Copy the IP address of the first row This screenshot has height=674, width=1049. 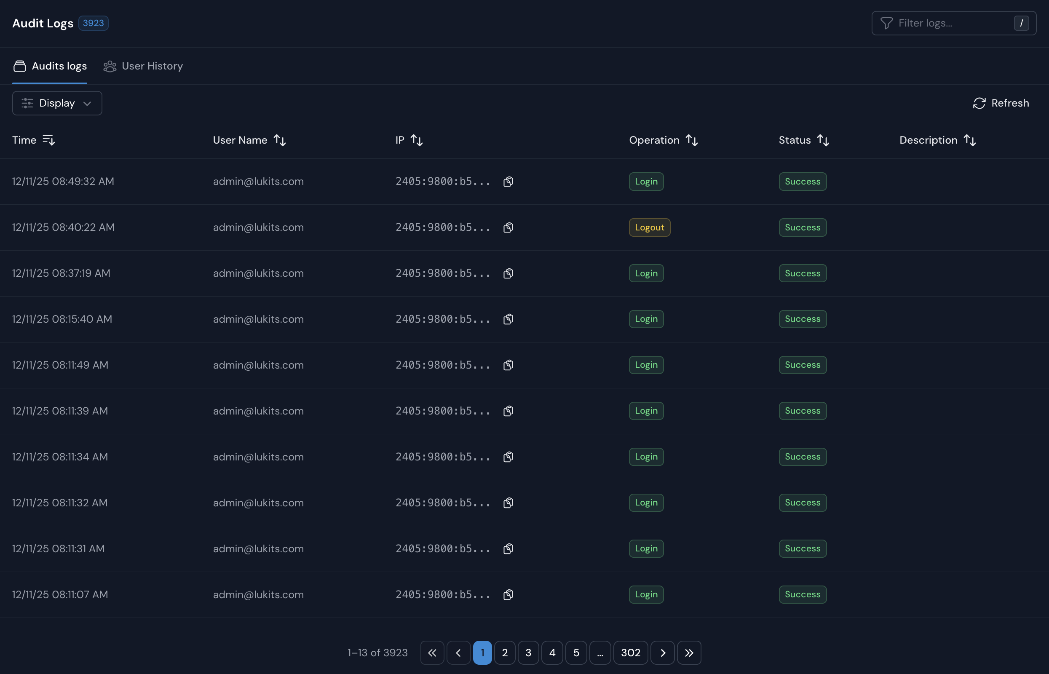508,181
